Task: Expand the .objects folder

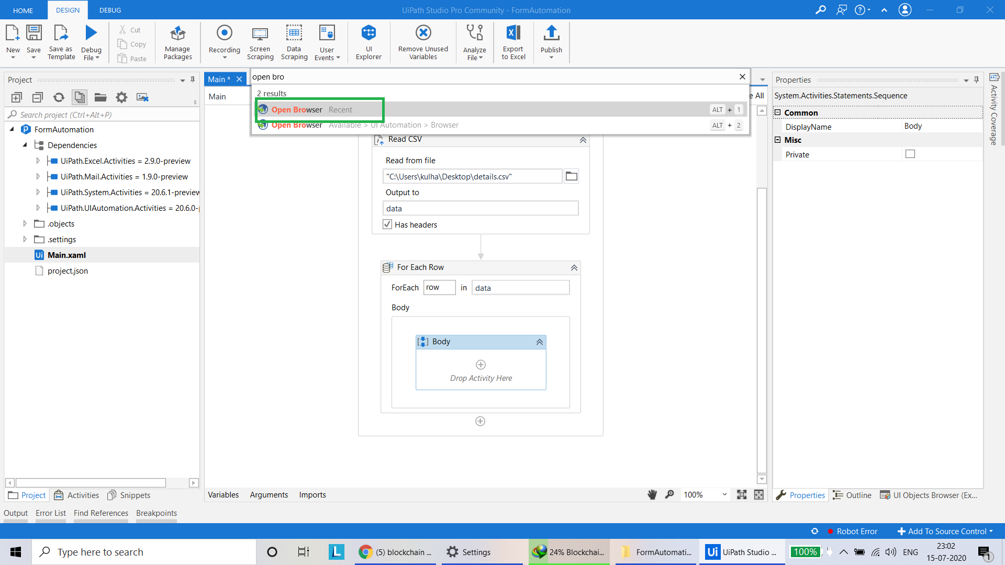Action: [x=25, y=223]
